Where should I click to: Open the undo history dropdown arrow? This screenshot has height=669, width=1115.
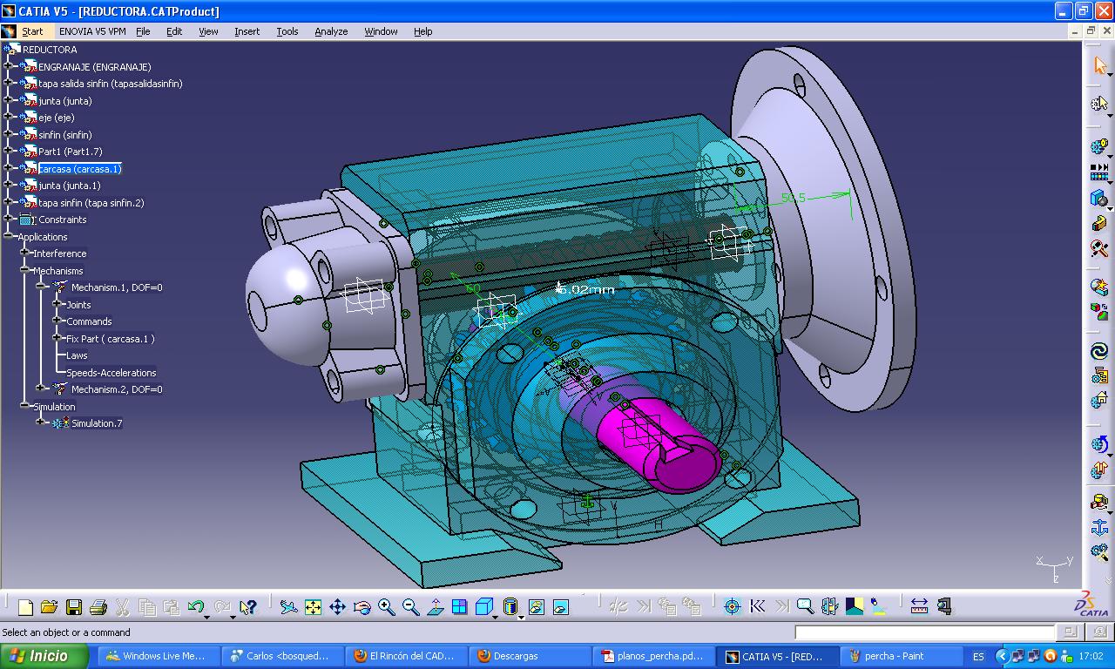[207, 616]
